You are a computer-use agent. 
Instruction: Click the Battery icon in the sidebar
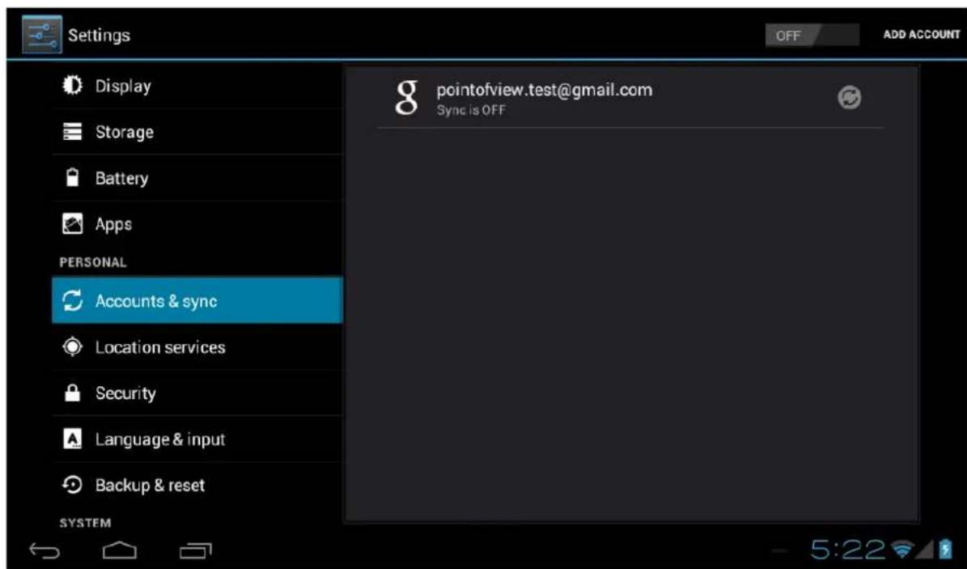click(x=73, y=178)
